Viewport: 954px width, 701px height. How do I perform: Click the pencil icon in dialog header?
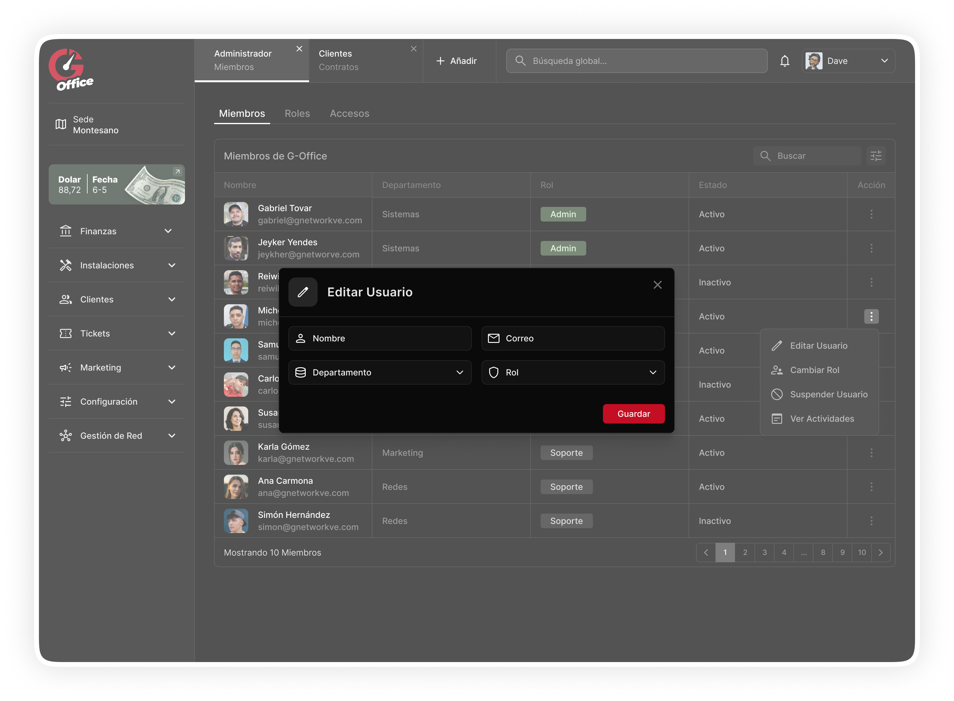click(303, 292)
